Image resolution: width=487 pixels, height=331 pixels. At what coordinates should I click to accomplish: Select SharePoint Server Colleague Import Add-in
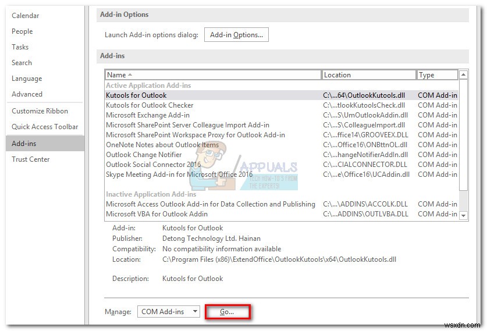(x=282, y=125)
